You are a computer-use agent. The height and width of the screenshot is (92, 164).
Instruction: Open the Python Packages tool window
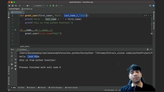tap(55, 88)
